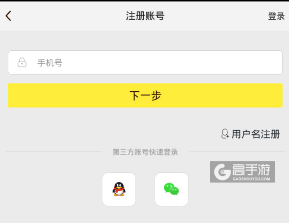
Task: Click the padlock icon in phone field
Action: click(x=22, y=62)
